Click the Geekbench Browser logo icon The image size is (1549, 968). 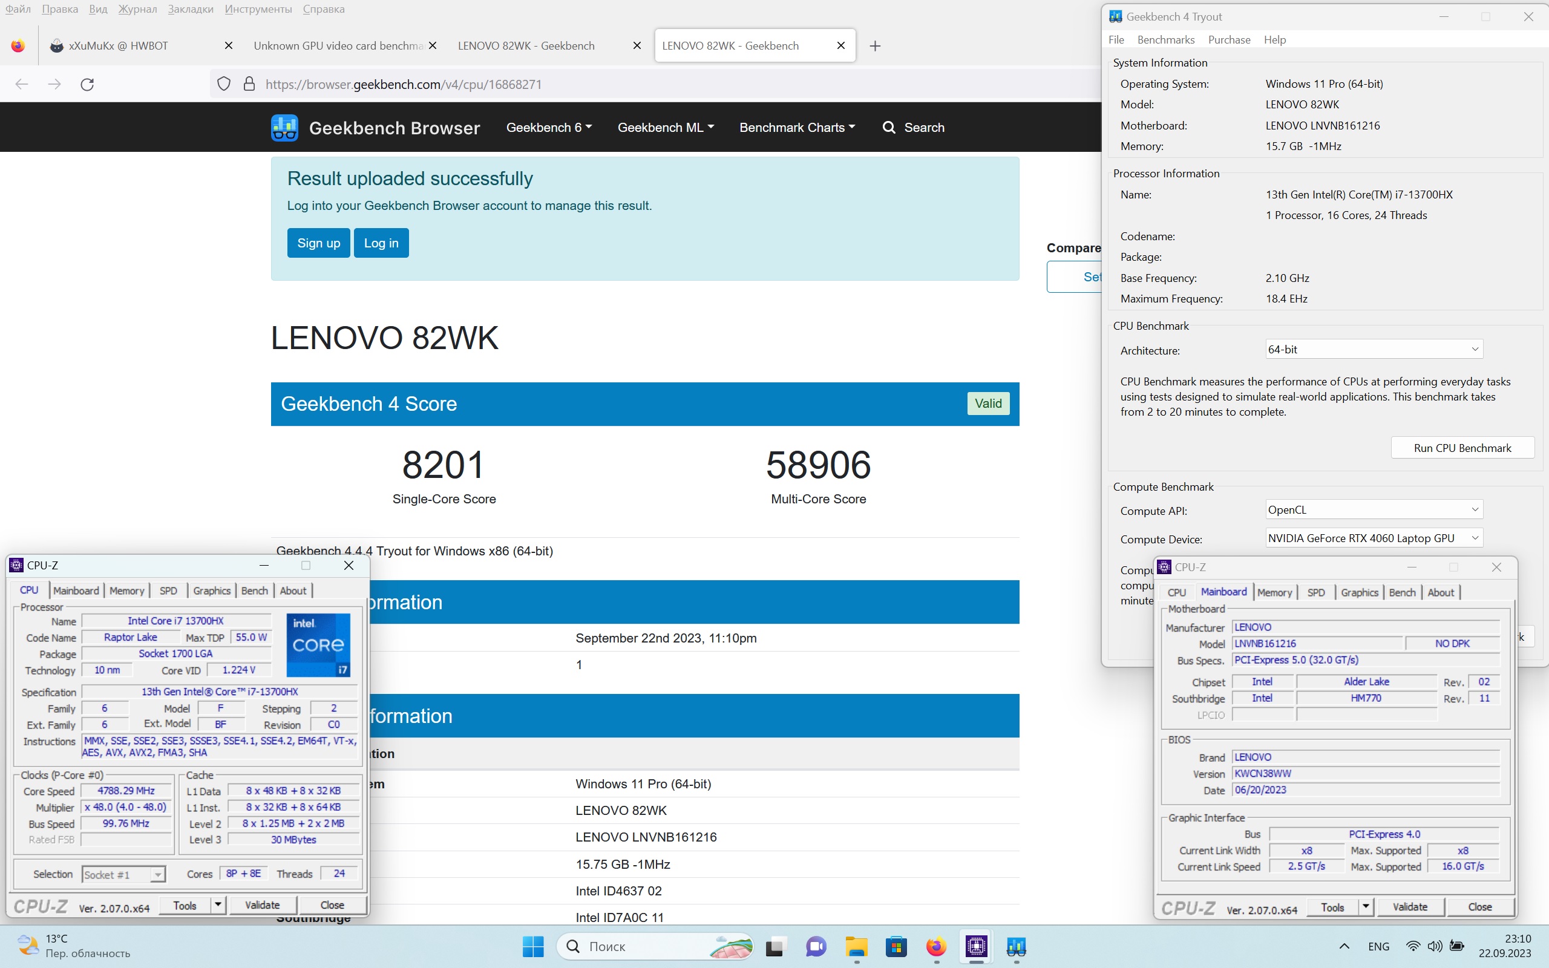point(284,128)
